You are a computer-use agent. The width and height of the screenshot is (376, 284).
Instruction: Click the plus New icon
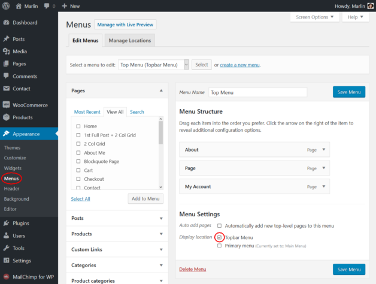pyautogui.click(x=64, y=6)
